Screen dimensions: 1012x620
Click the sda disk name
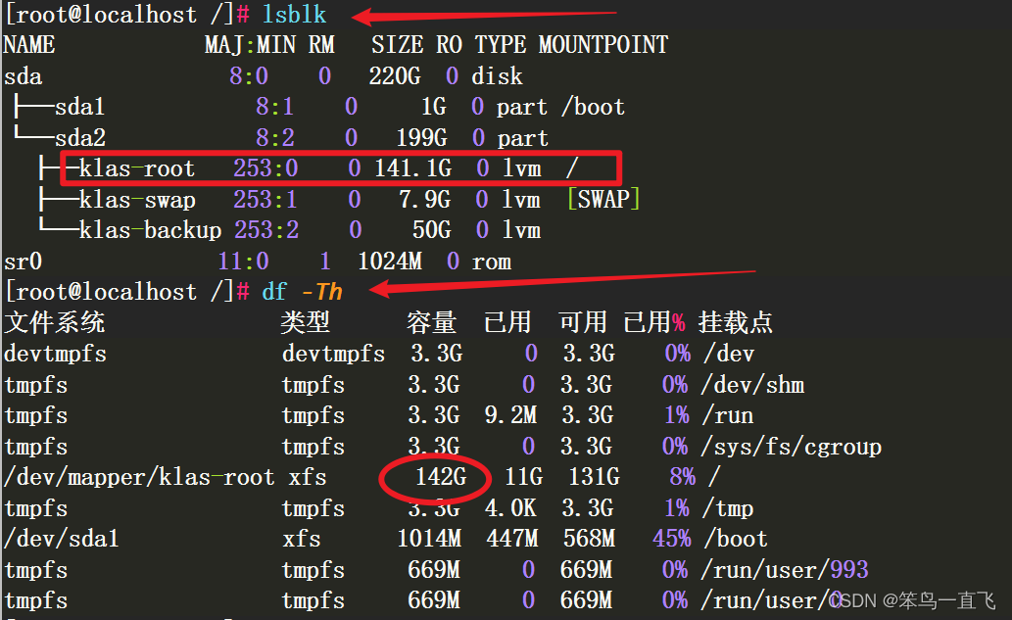pos(24,76)
